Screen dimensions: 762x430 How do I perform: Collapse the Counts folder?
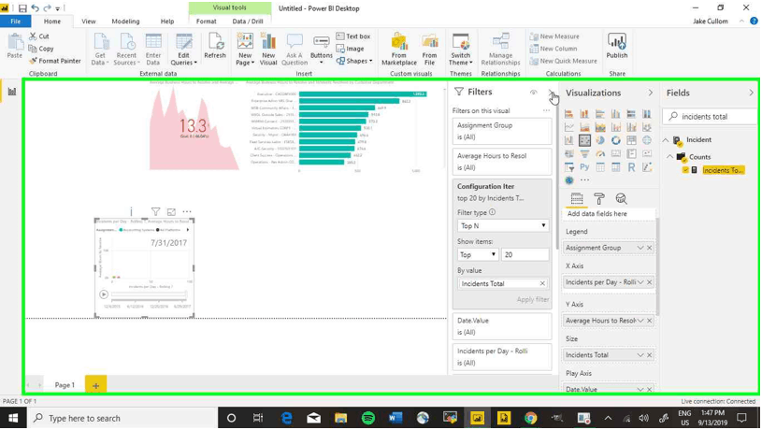670,157
